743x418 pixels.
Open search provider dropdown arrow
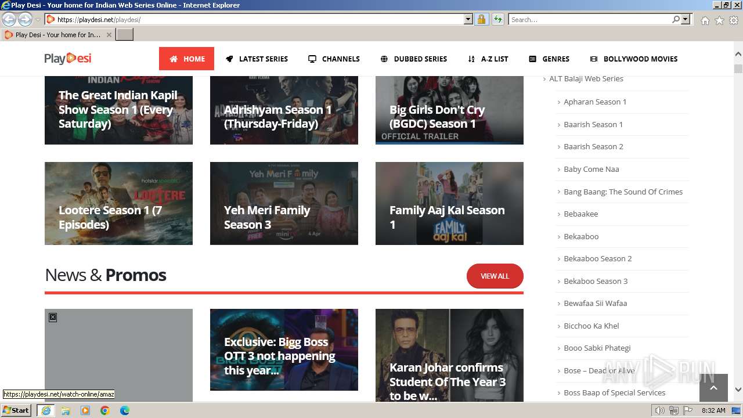686,19
